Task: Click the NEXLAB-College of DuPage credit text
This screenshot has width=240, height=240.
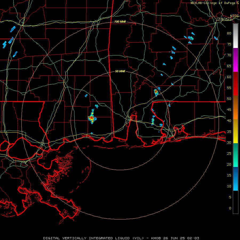Action: [215, 3]
